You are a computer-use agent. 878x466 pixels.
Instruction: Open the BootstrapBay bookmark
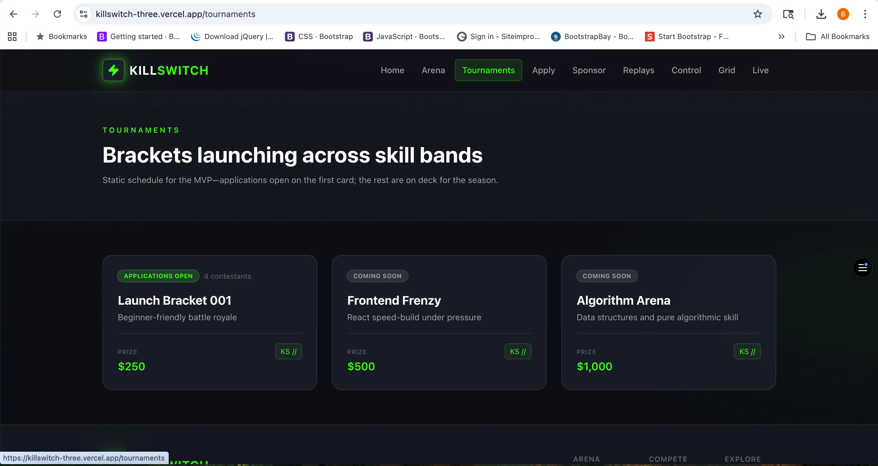click(592, 37)
